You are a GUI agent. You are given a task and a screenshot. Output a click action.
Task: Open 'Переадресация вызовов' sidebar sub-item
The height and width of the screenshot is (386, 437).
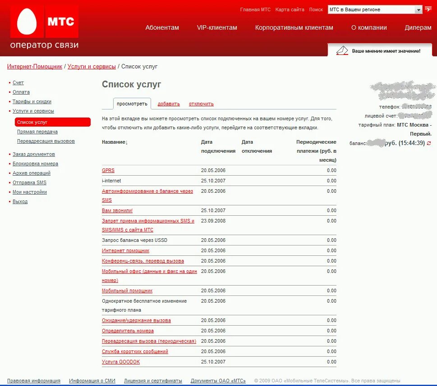pos(46,141)
